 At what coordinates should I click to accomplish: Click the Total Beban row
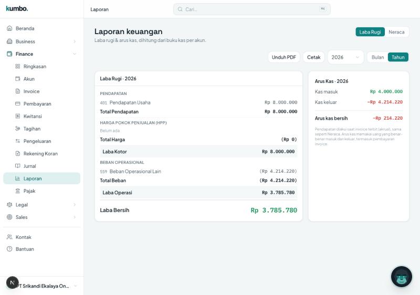198,181
